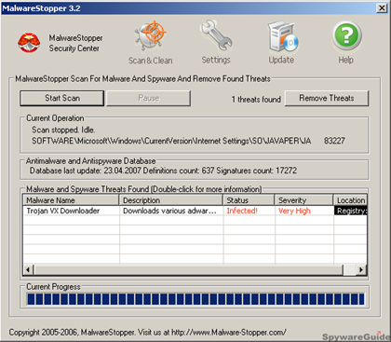Click the Start Scan button

tap(62, 98)
